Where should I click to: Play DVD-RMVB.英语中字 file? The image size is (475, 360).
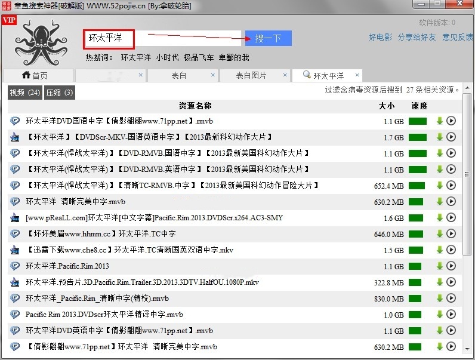pyautogui.click(x=451, y=169)
